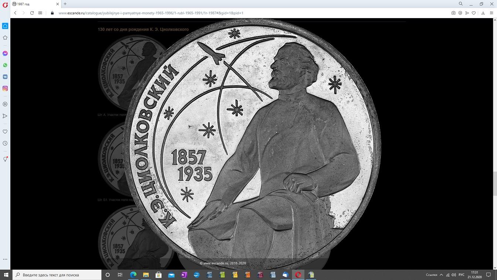Image resolution: width=497 pixels, height=280 pixels.
Task: Click the Windows taskbar search box
Action: pyautogui.click(x=57, y=275)
